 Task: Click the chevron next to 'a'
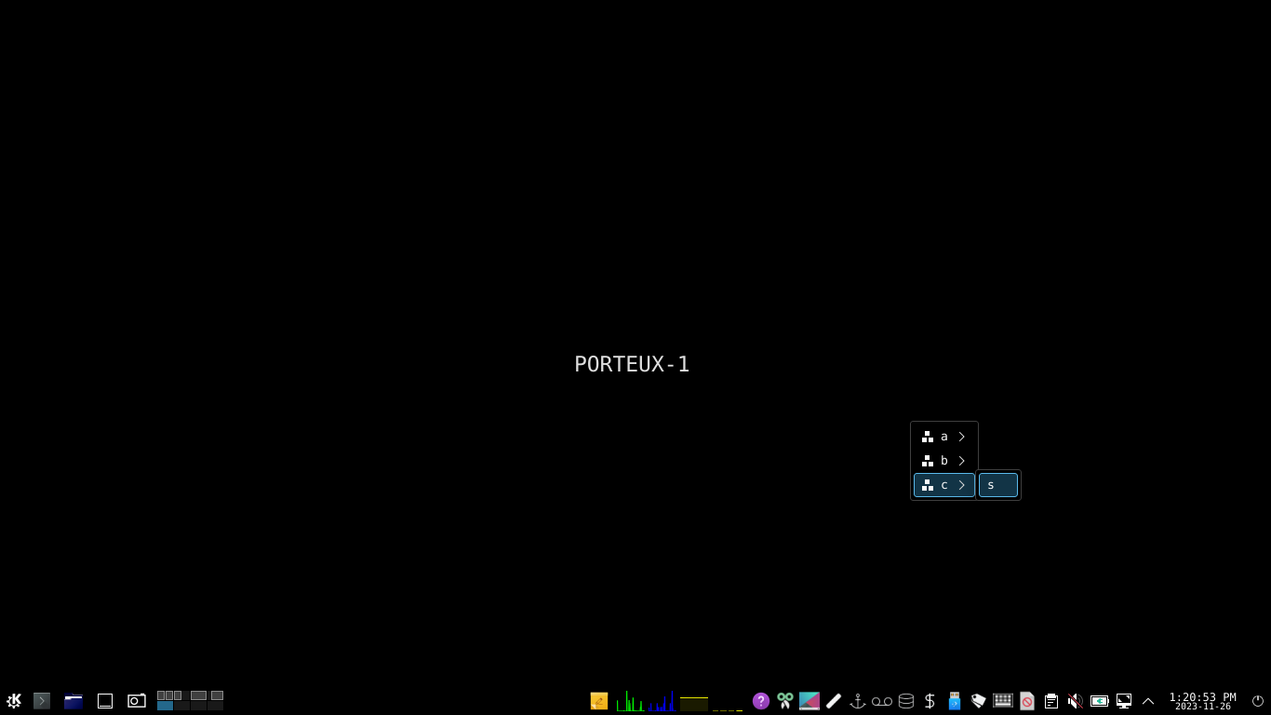coord(962,437)
